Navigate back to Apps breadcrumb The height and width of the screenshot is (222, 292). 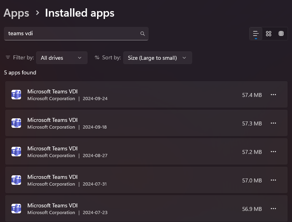16,13
